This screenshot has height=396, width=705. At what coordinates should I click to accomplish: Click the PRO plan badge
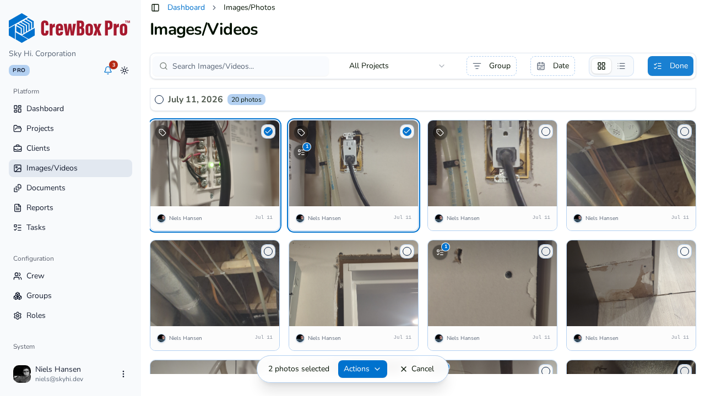tap(19, 70)
